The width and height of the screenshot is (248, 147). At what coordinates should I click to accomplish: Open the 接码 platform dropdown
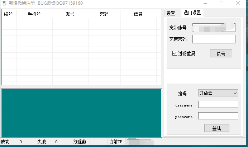point(218,93)
